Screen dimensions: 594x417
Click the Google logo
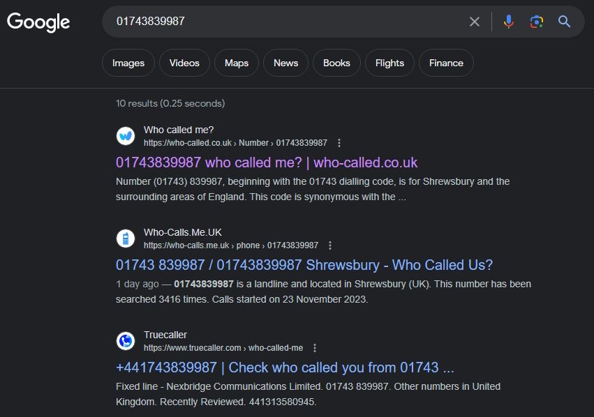[38, 22]
